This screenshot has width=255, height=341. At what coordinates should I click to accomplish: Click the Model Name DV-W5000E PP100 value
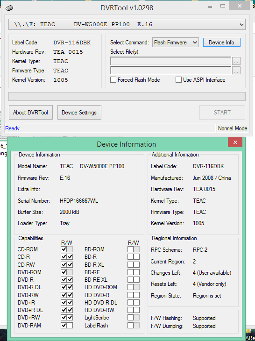[x=92, y=166]
